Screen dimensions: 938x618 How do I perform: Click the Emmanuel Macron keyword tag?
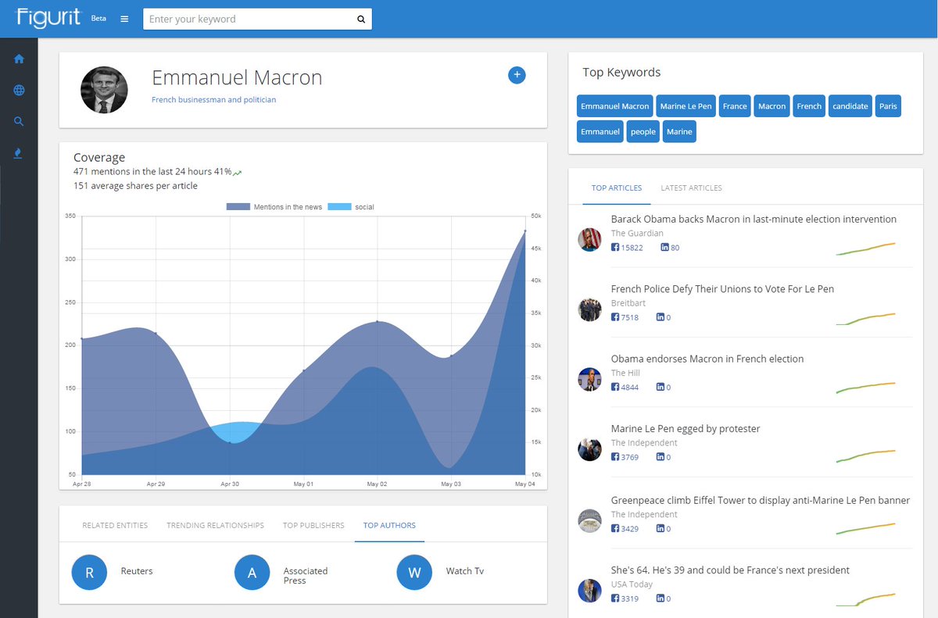click(x=615, y=106)
